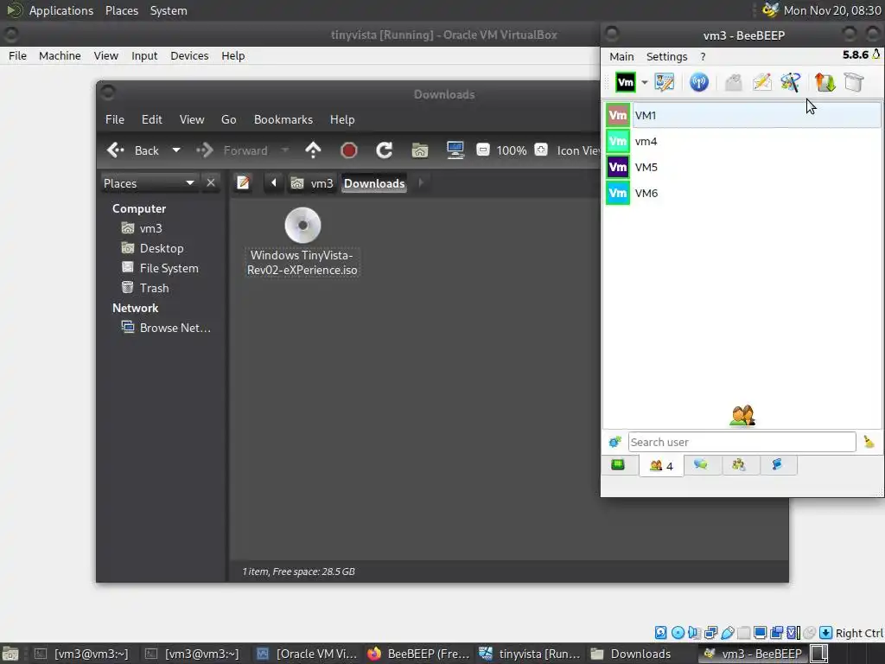
Task: Click the vm3 path bar button
Action: 312,183
